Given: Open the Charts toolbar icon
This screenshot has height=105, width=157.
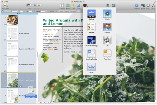Looking at the screenshot, I should 79,6.
